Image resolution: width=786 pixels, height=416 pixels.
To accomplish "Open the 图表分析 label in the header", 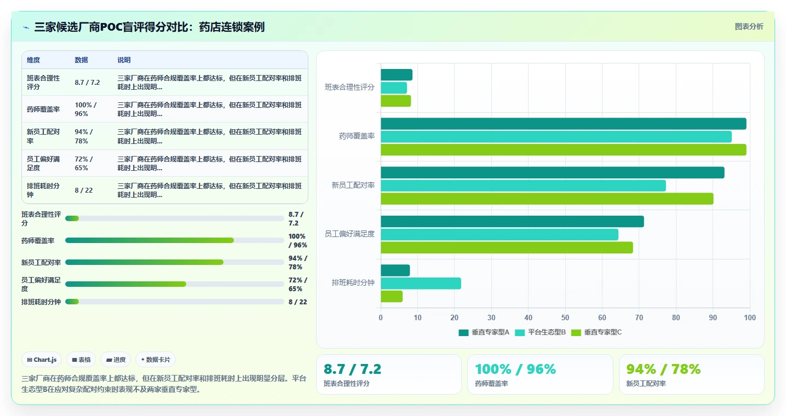I will (x=749, y=26).
